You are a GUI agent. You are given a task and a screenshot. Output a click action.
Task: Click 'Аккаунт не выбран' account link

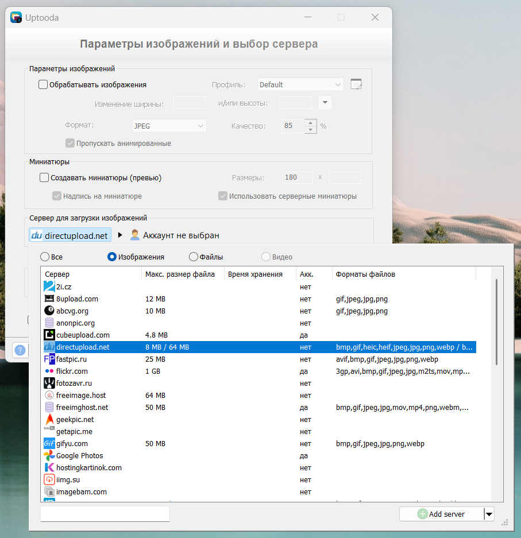pyautogui.click(x=181, y=235)
